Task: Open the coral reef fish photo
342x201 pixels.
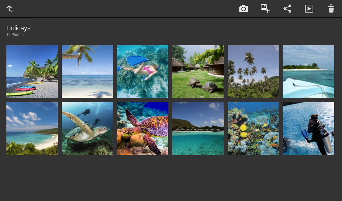Action: click(253, 128)
